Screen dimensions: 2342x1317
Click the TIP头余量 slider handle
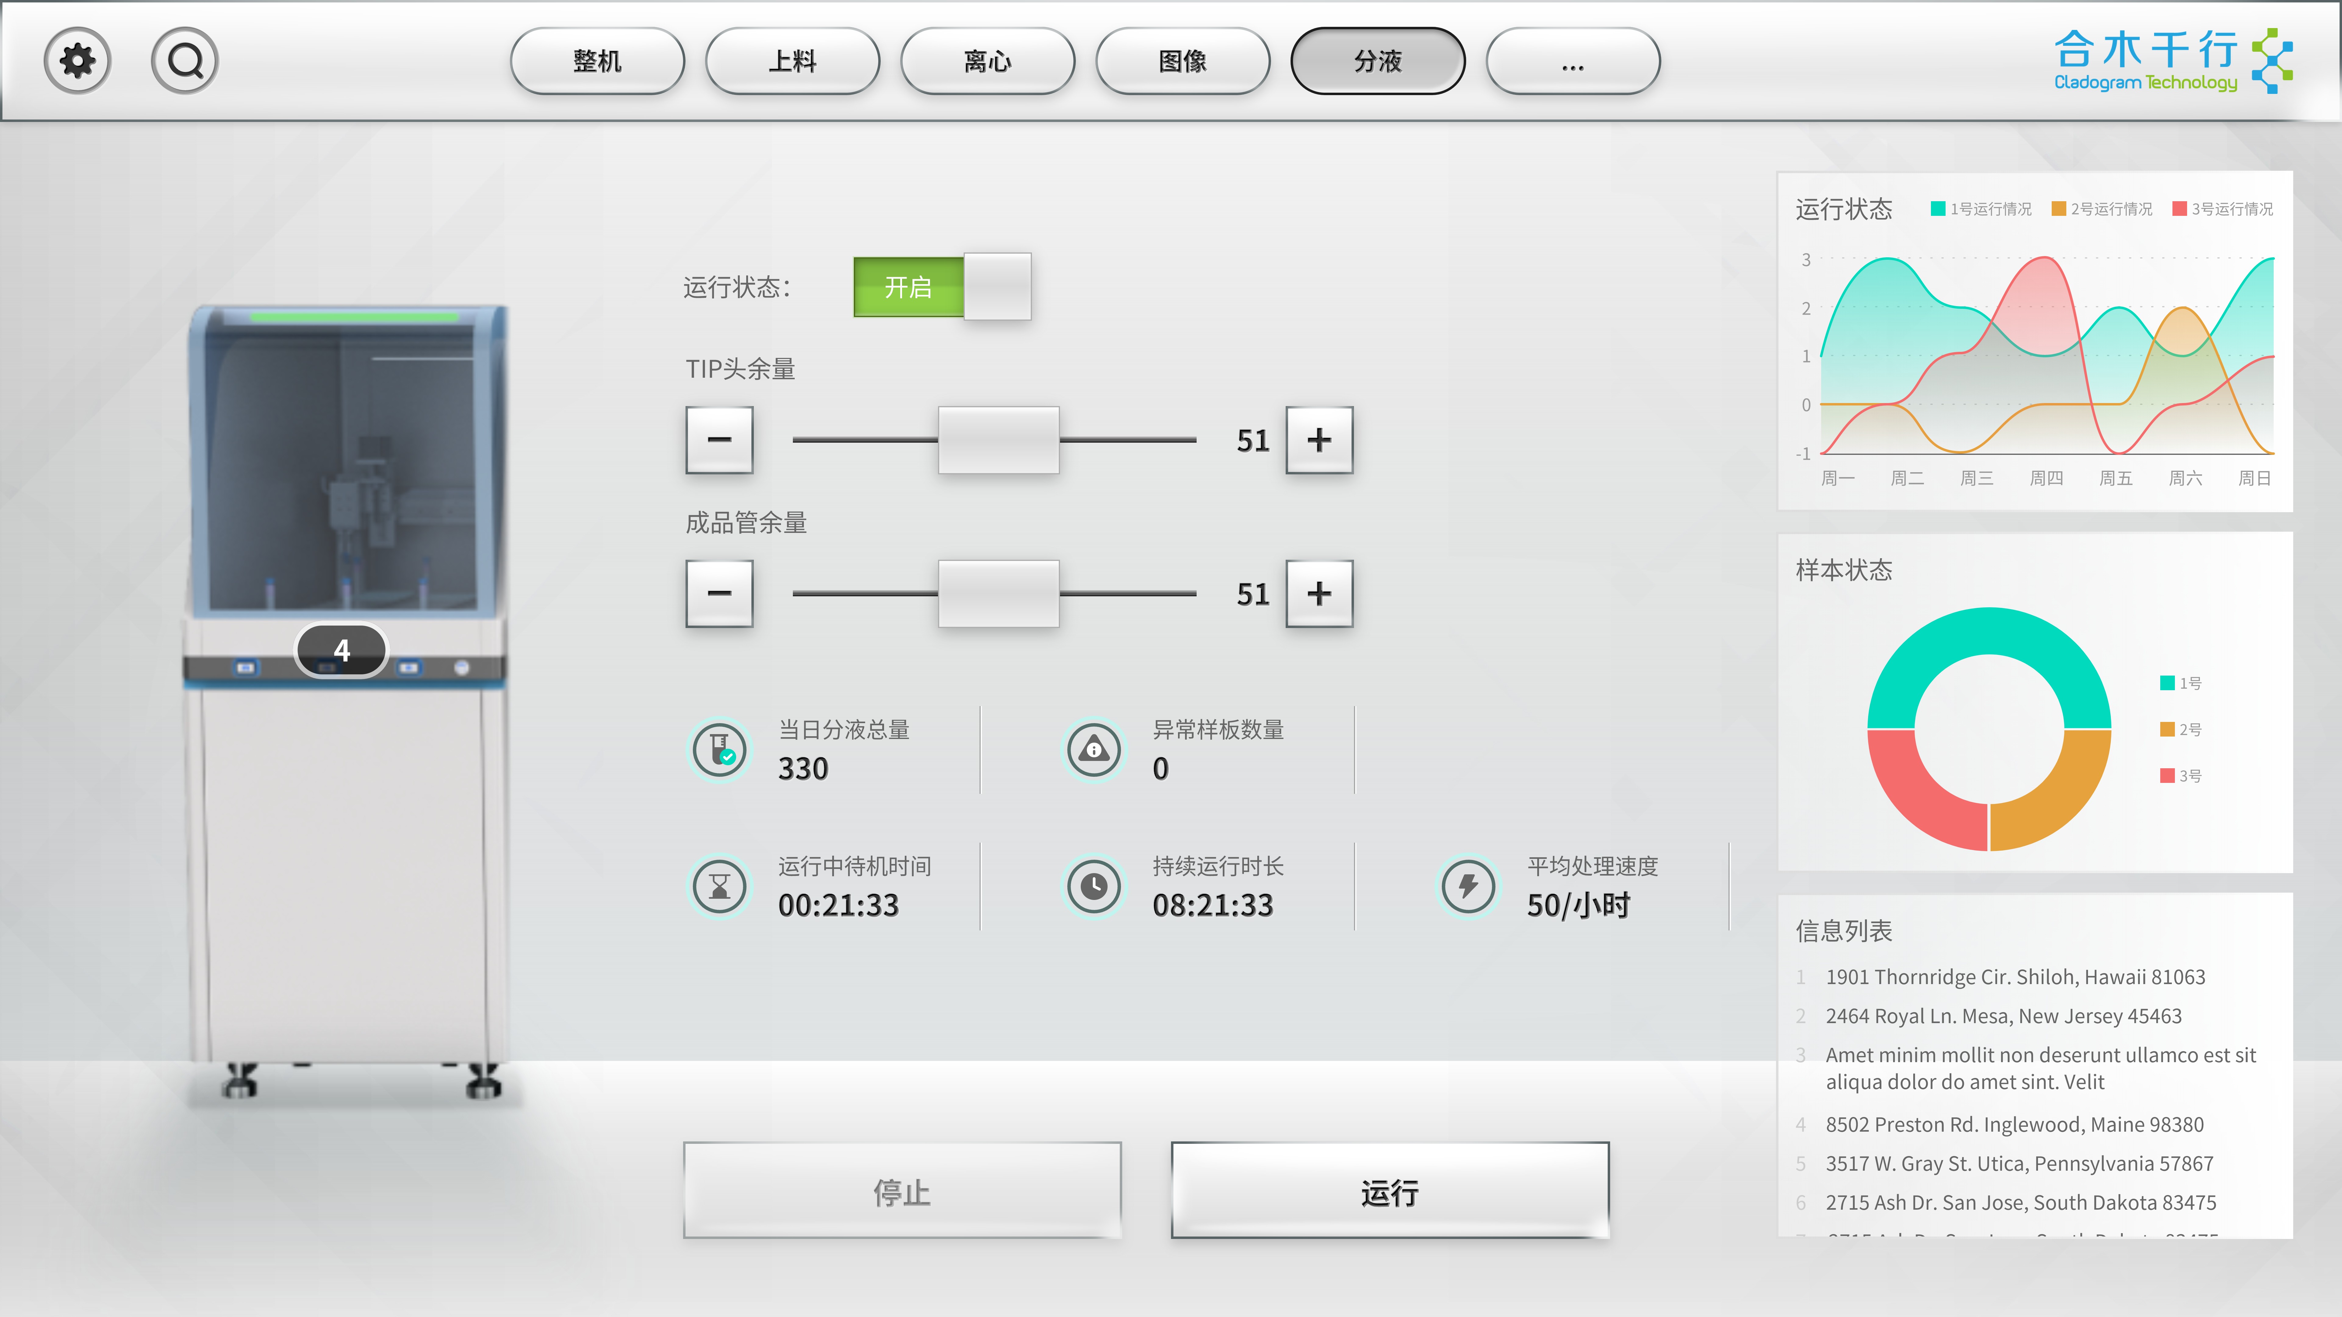pyautogui.click(x=998, y=440)
